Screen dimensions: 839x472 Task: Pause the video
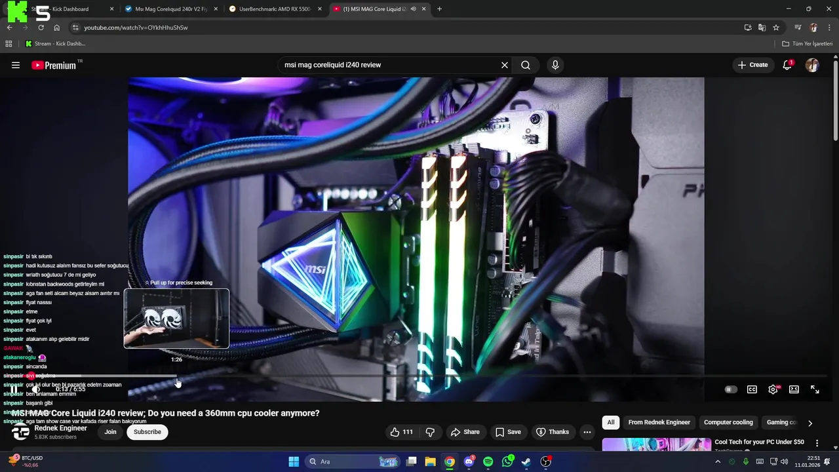click(x=14, y=389)
